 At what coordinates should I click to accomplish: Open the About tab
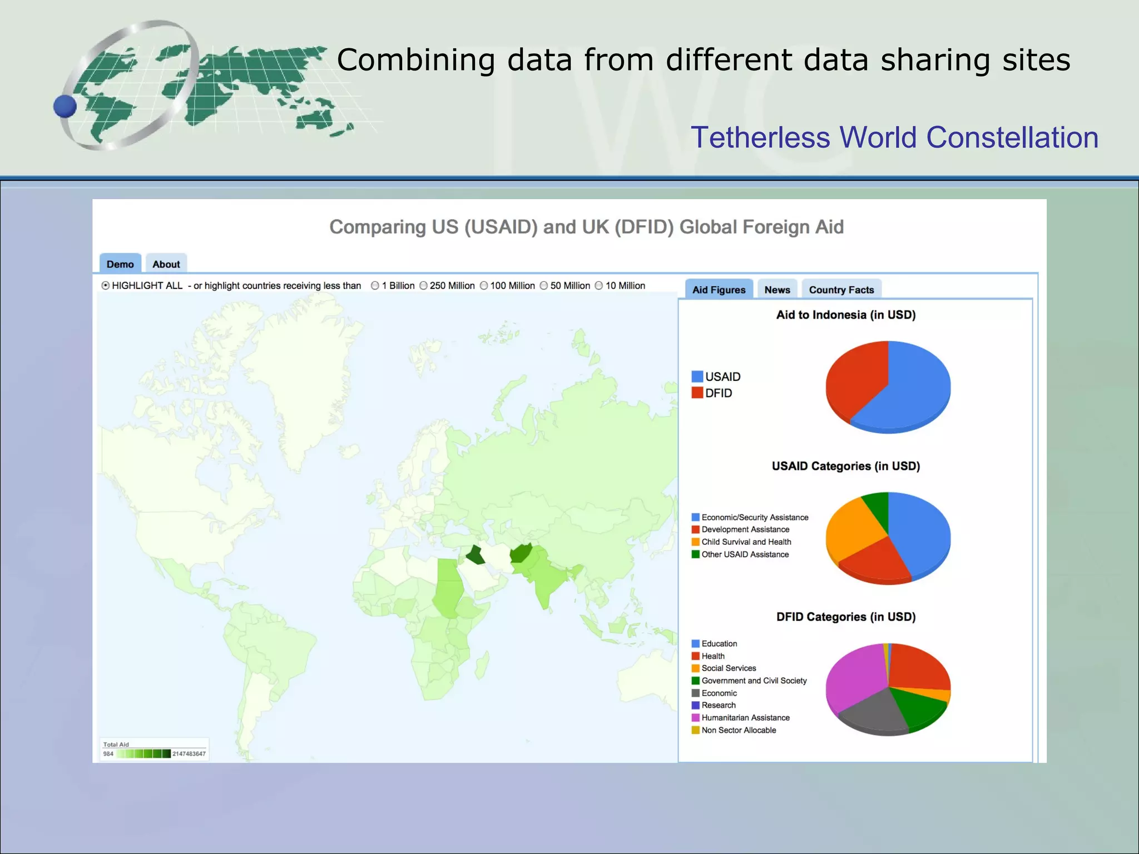[166, 264]
